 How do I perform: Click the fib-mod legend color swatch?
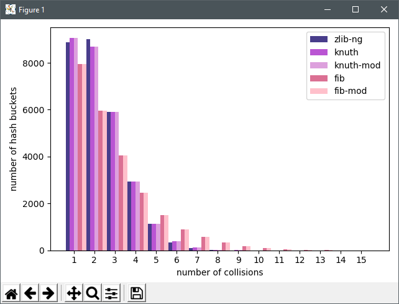click(x=319, y=91)
